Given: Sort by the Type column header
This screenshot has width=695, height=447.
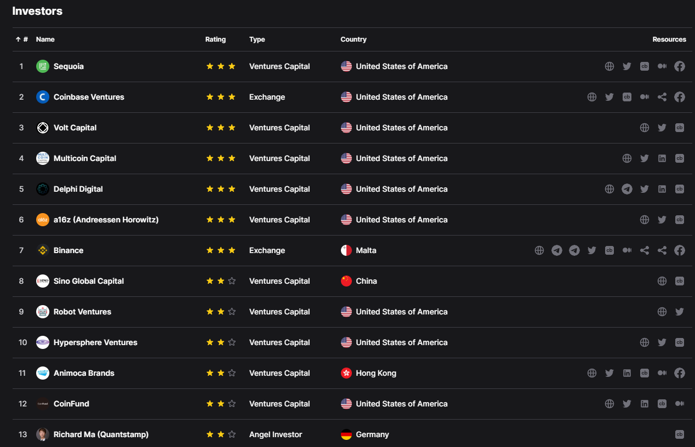Looking at the screenshot, I should coord(257,39).
